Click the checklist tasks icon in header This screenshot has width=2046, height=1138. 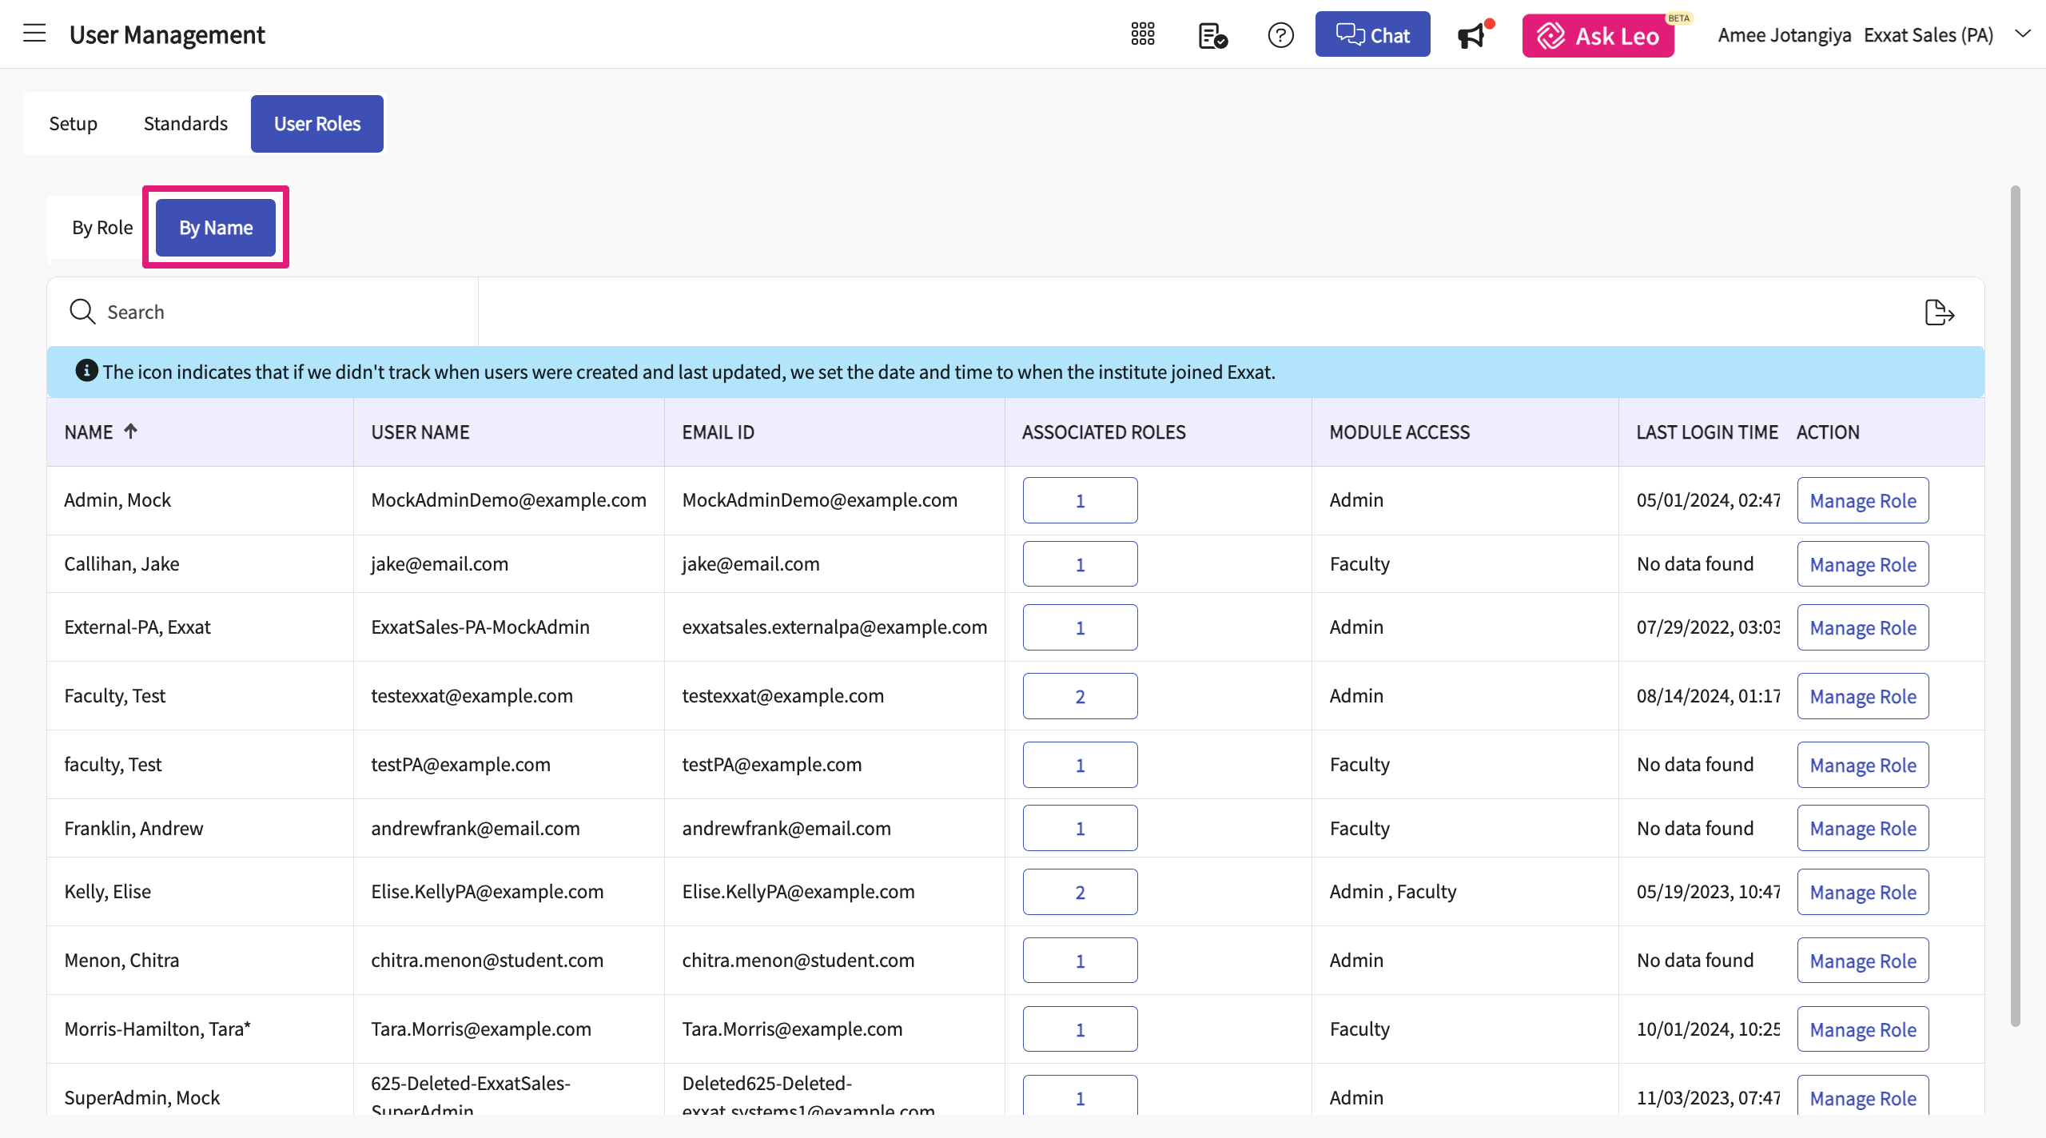(1212, 35)
